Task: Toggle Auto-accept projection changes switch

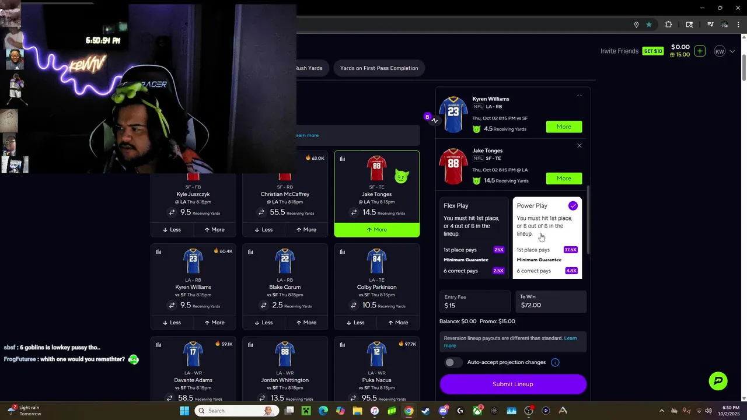Action: coord(453,362)
